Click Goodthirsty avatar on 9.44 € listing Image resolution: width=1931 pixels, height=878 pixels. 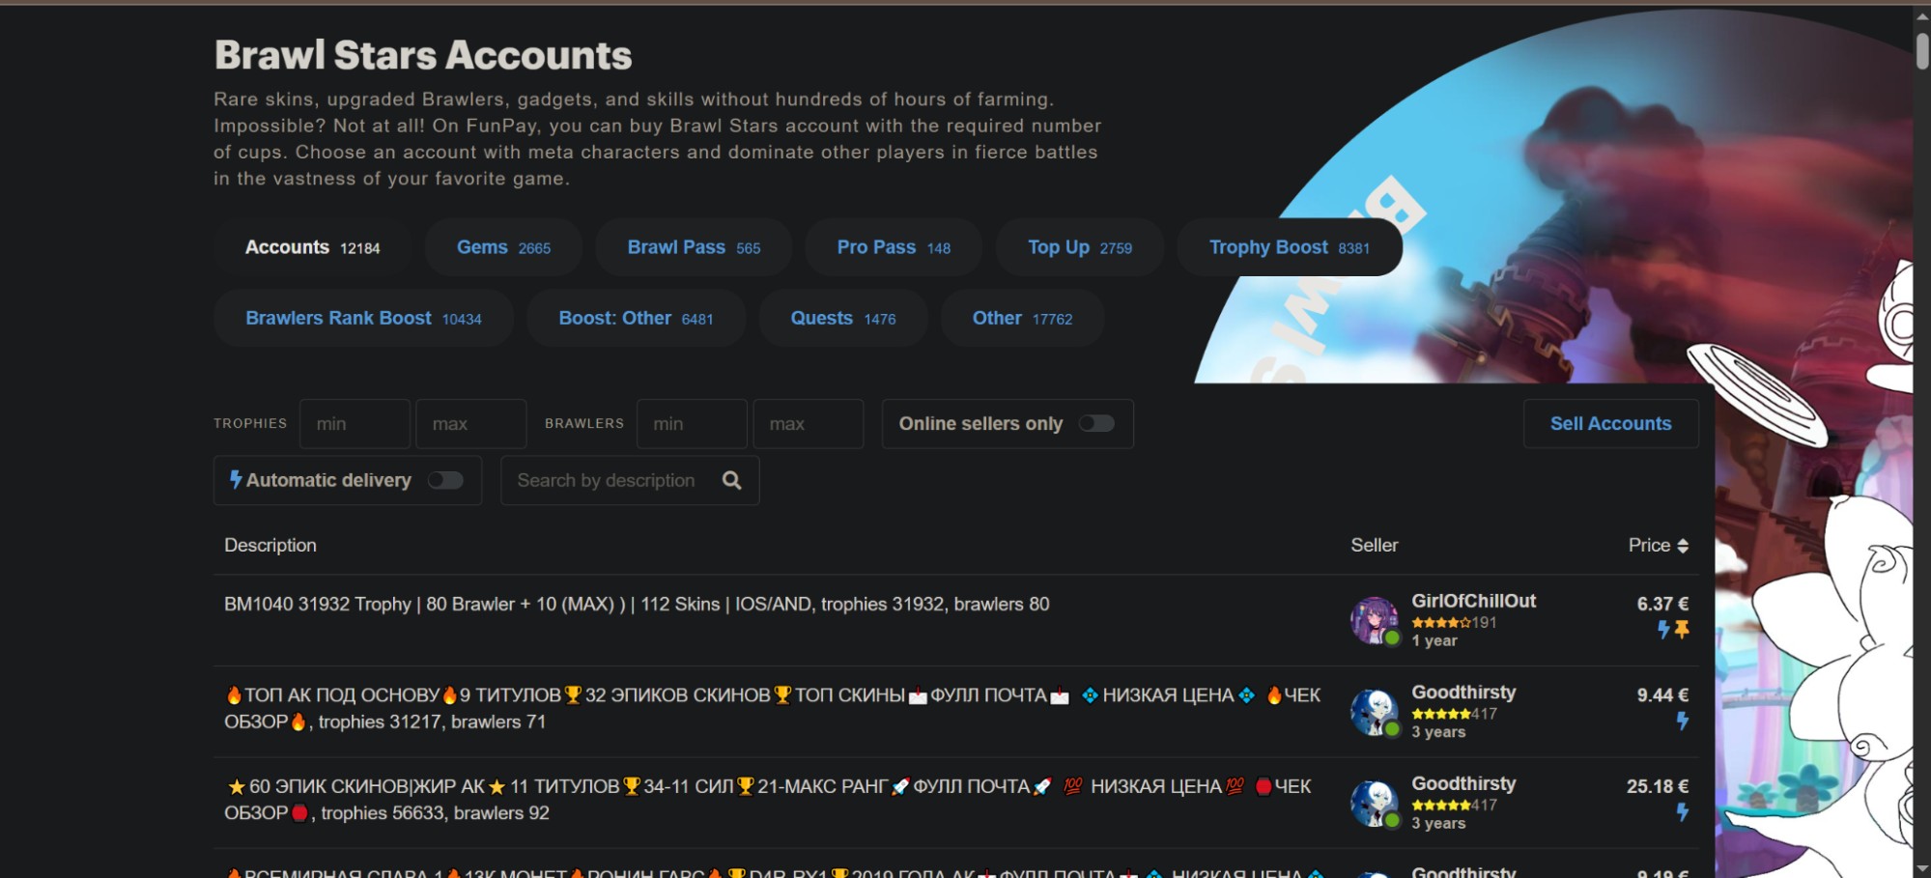[1374, 712]
